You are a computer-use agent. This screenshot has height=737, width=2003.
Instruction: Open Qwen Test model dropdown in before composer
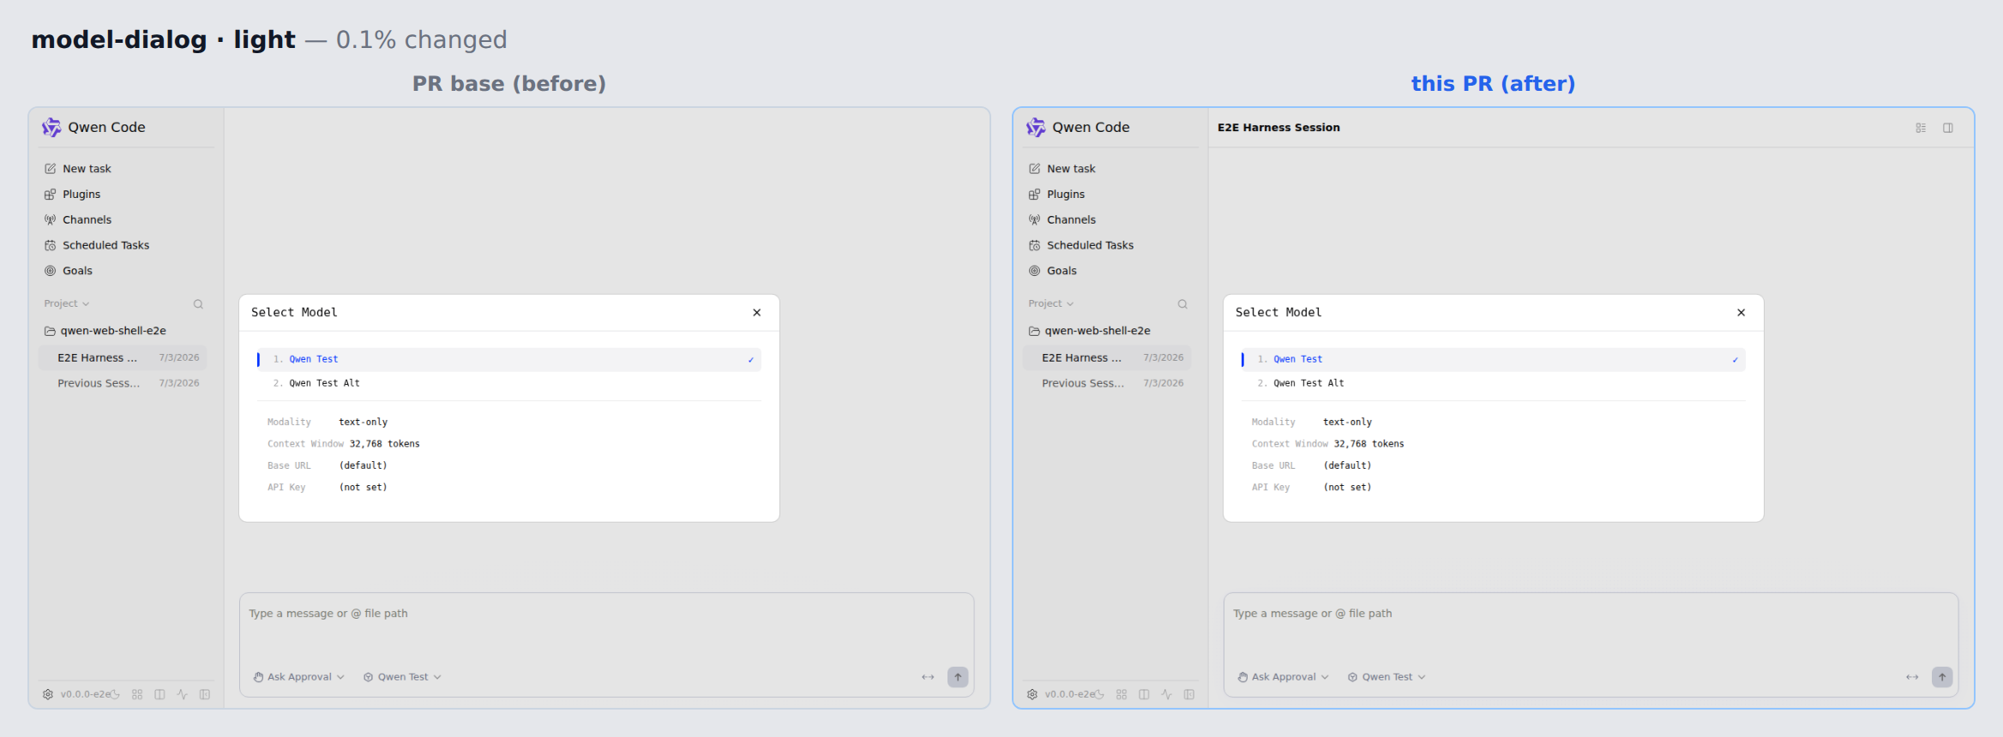(x=403, y=677)
